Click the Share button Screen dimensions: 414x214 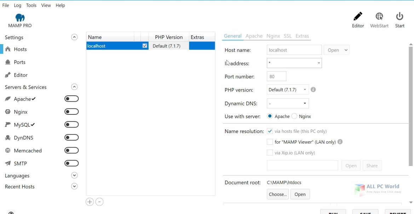click(x=372, y=166)
